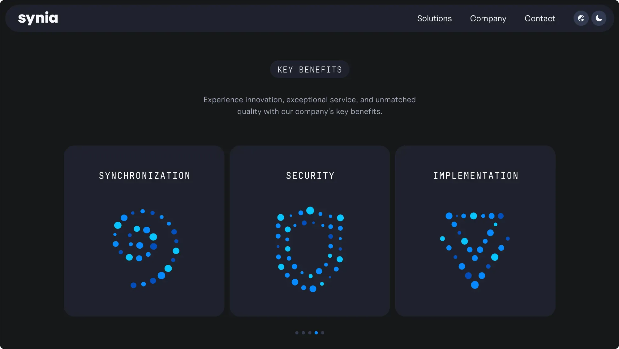The width and height of the screenshot is (619, 349).
Task: Select the third carousel pagination dot
Action: tap(310, 333)
